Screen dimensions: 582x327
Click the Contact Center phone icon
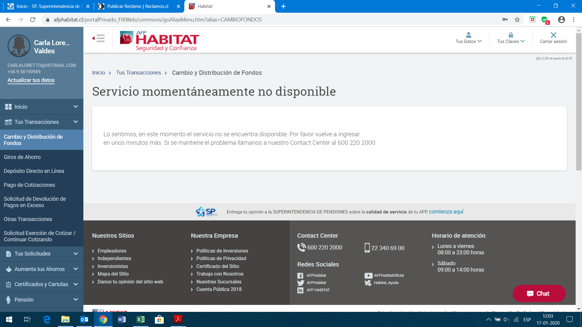[302, 247]
